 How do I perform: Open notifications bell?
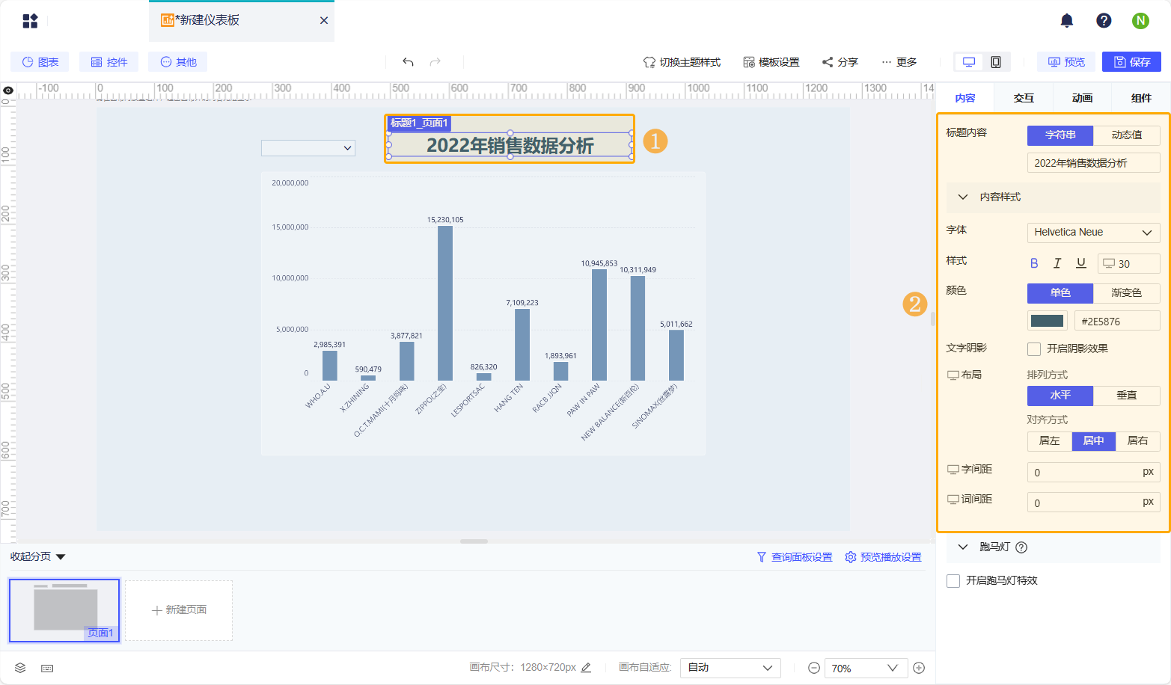1067,21
